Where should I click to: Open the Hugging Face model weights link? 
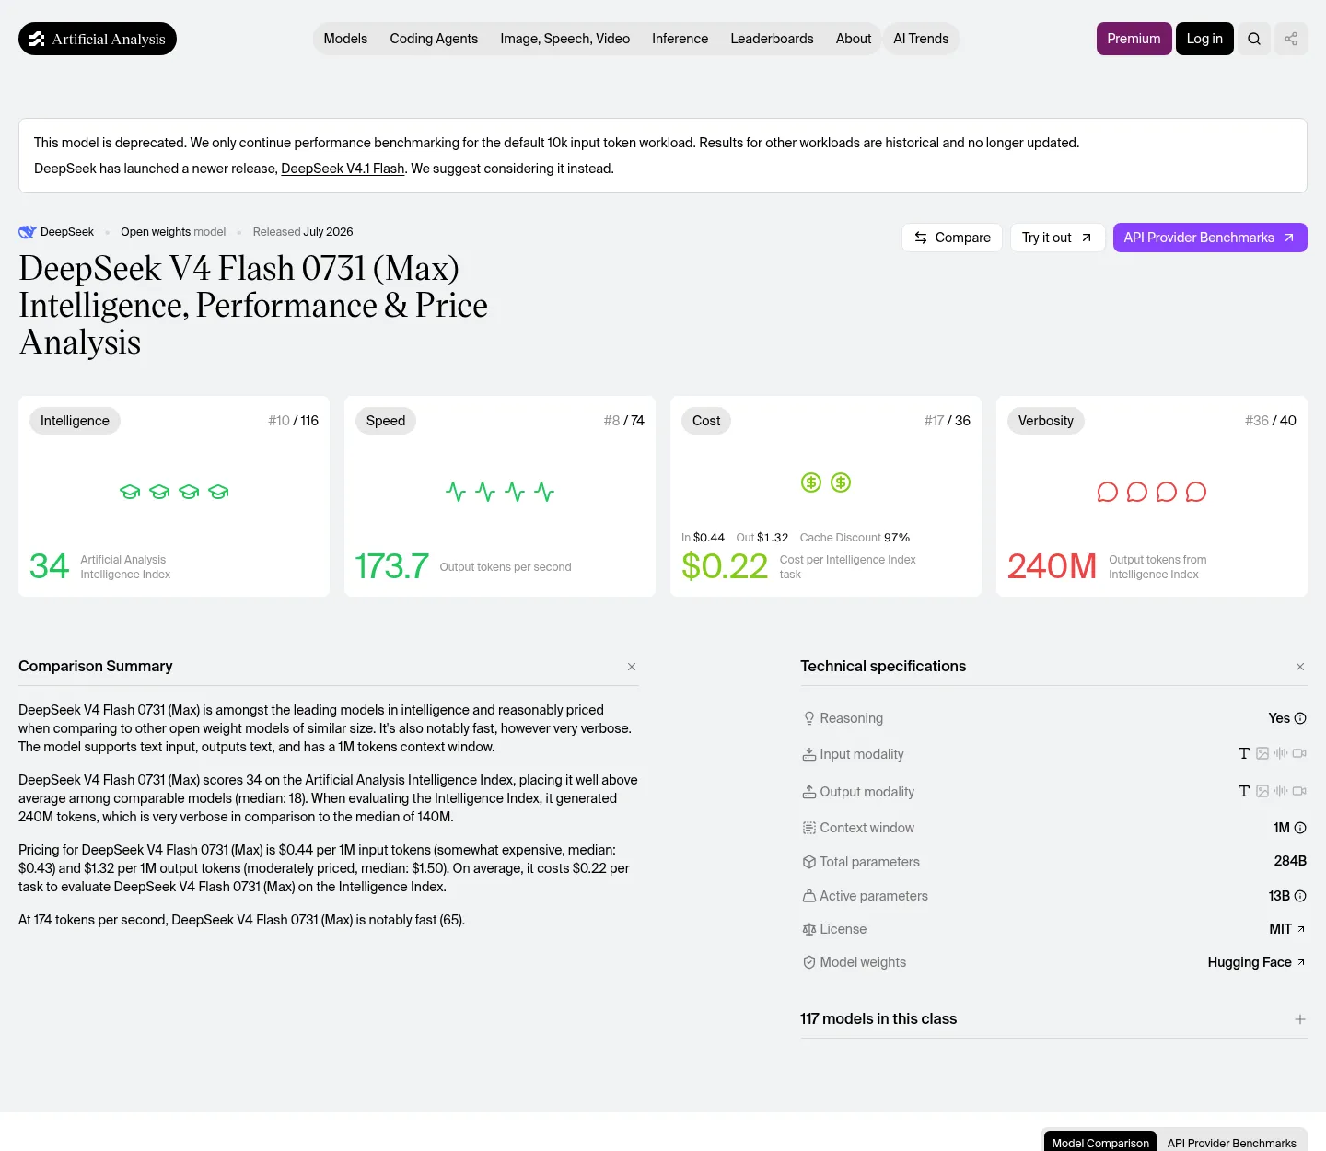pos(1257,962)
